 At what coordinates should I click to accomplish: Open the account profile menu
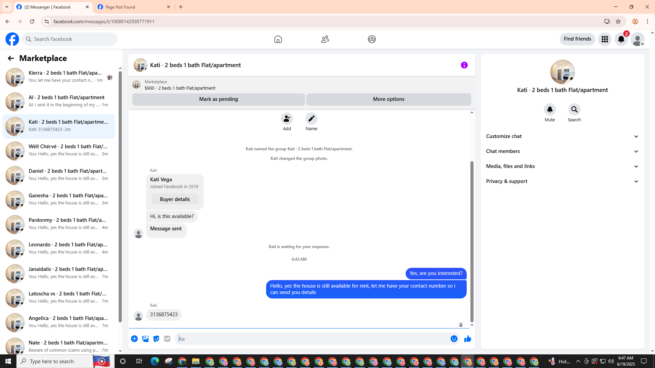(x=638, y=39)
